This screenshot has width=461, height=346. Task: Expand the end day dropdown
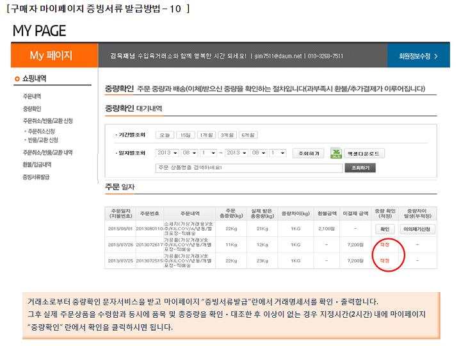[x=277, y=153]
